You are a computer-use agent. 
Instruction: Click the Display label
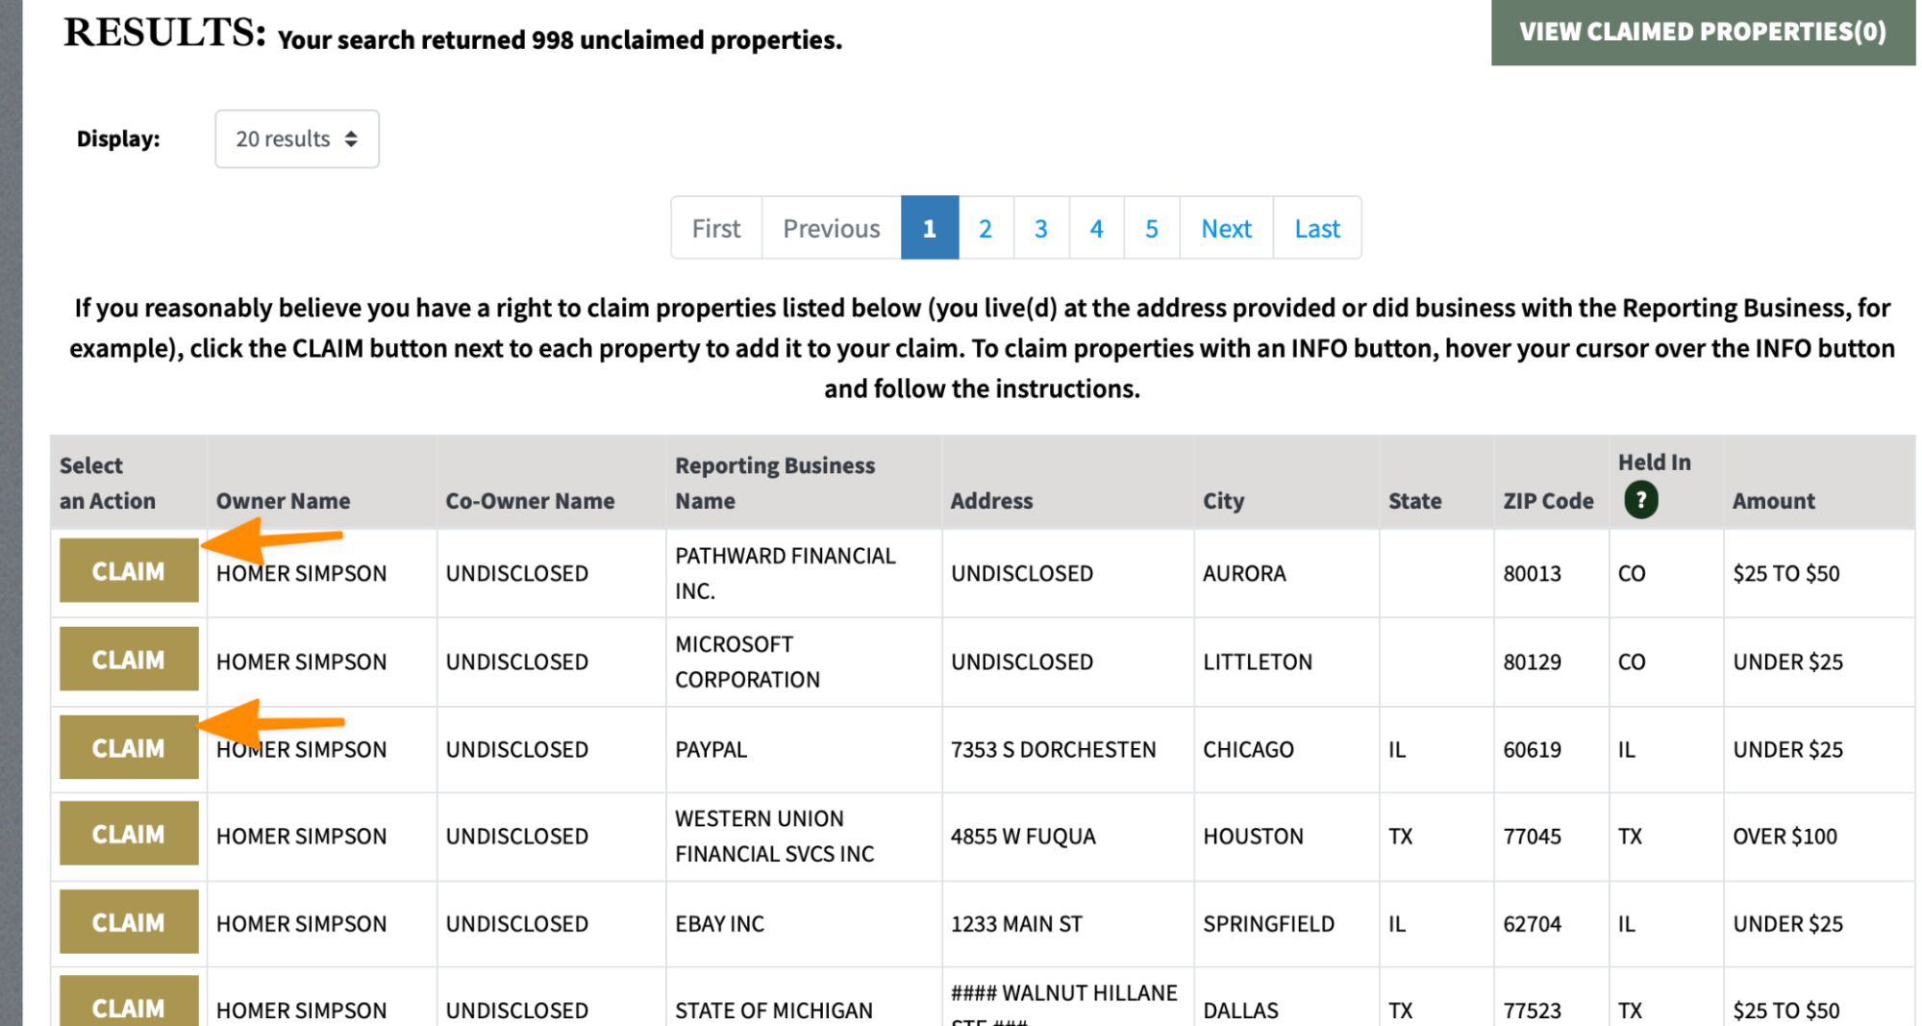tap(118, 139)
